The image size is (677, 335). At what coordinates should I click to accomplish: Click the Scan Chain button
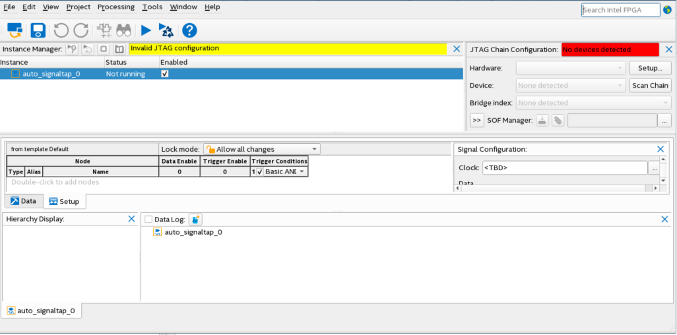[x=650, y=85]
